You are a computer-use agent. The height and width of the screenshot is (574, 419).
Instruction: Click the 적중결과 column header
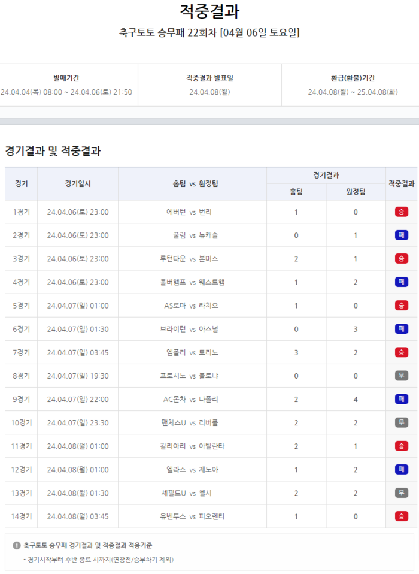click(x=401, y=183)
